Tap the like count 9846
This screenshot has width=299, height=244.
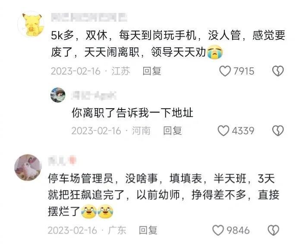238,230
